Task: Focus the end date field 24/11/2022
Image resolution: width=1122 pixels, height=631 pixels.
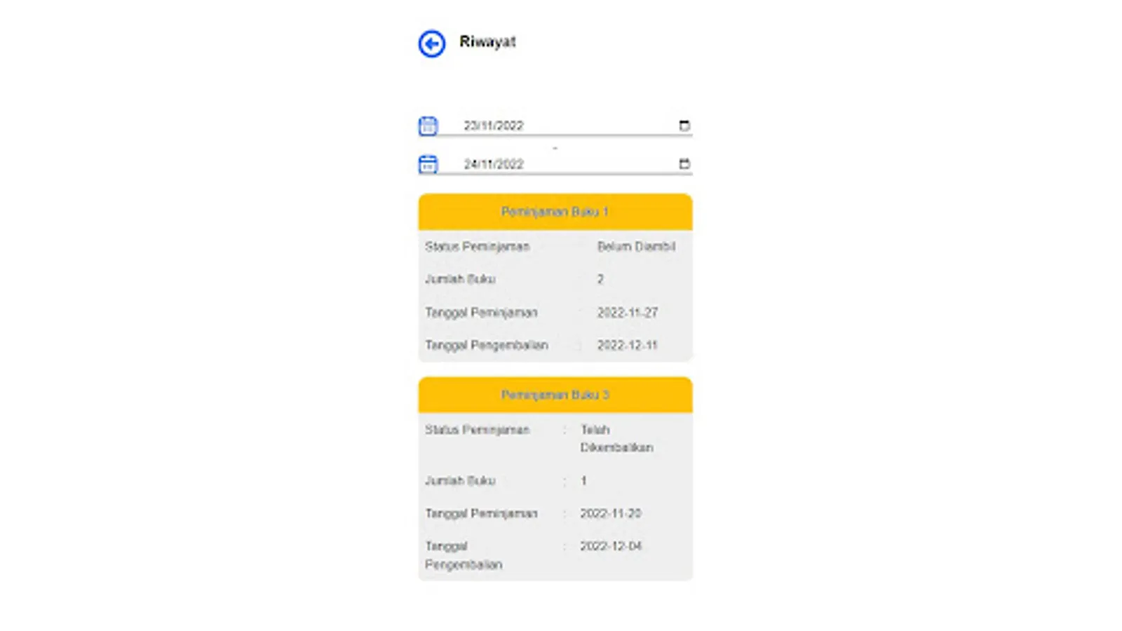Action: pos(567,164)
